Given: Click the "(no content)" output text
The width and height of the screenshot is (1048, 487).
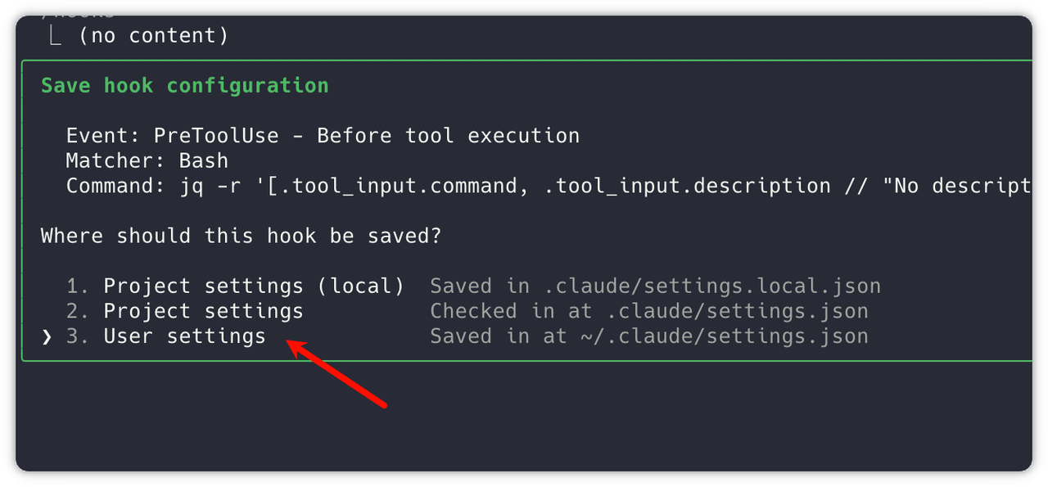Looking at the screenshot, I should tap(153, 36).
